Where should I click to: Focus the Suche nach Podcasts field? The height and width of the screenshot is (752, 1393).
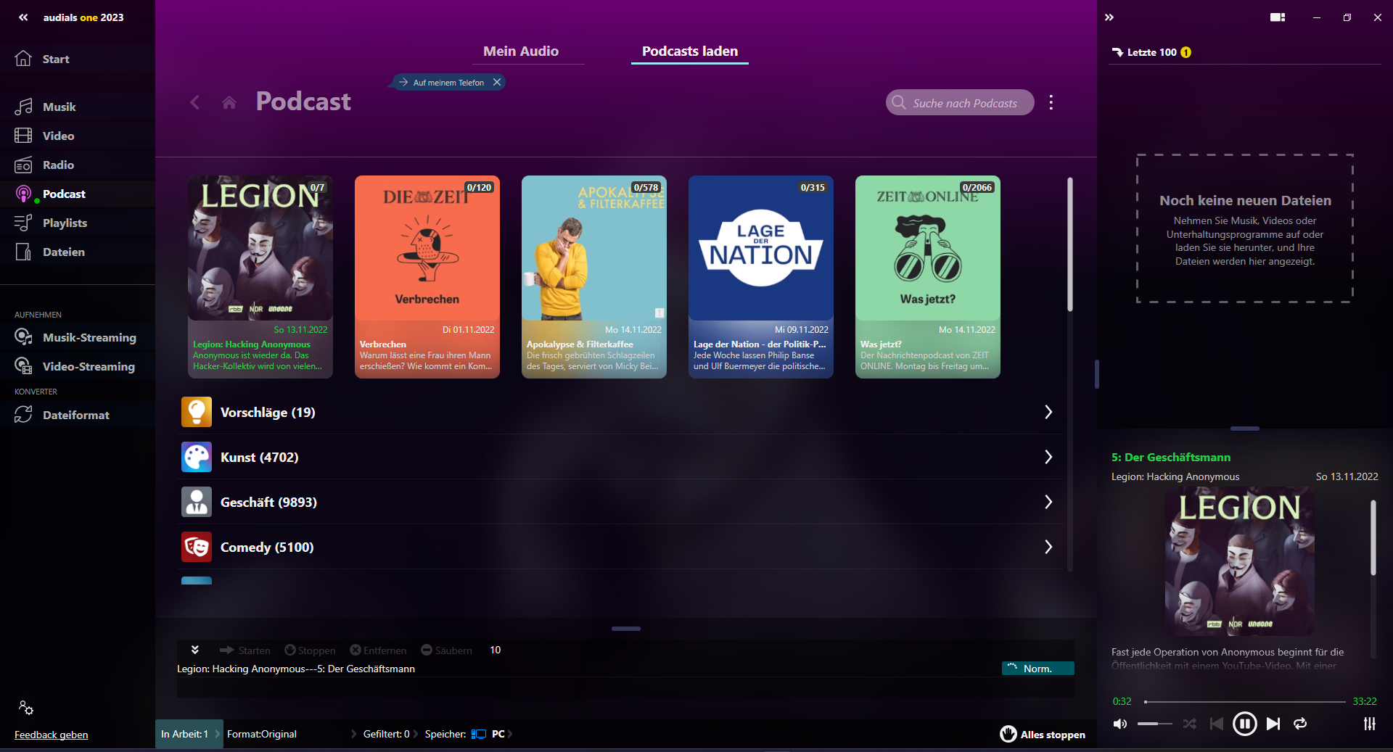(x=960, y=103)
